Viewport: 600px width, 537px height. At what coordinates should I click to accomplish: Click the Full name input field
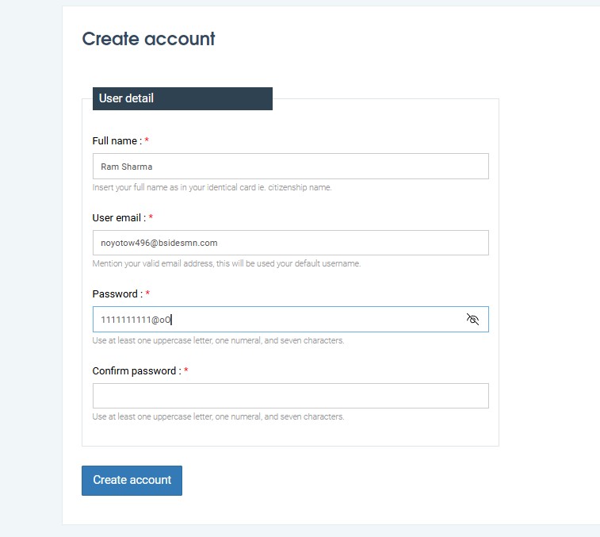(x=290, y=167)
